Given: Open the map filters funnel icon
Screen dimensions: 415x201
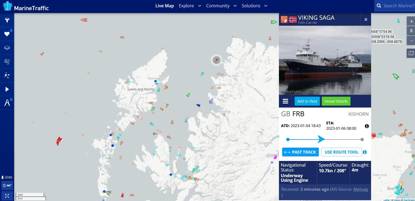Looking at the screenshot, I should 7,20.
